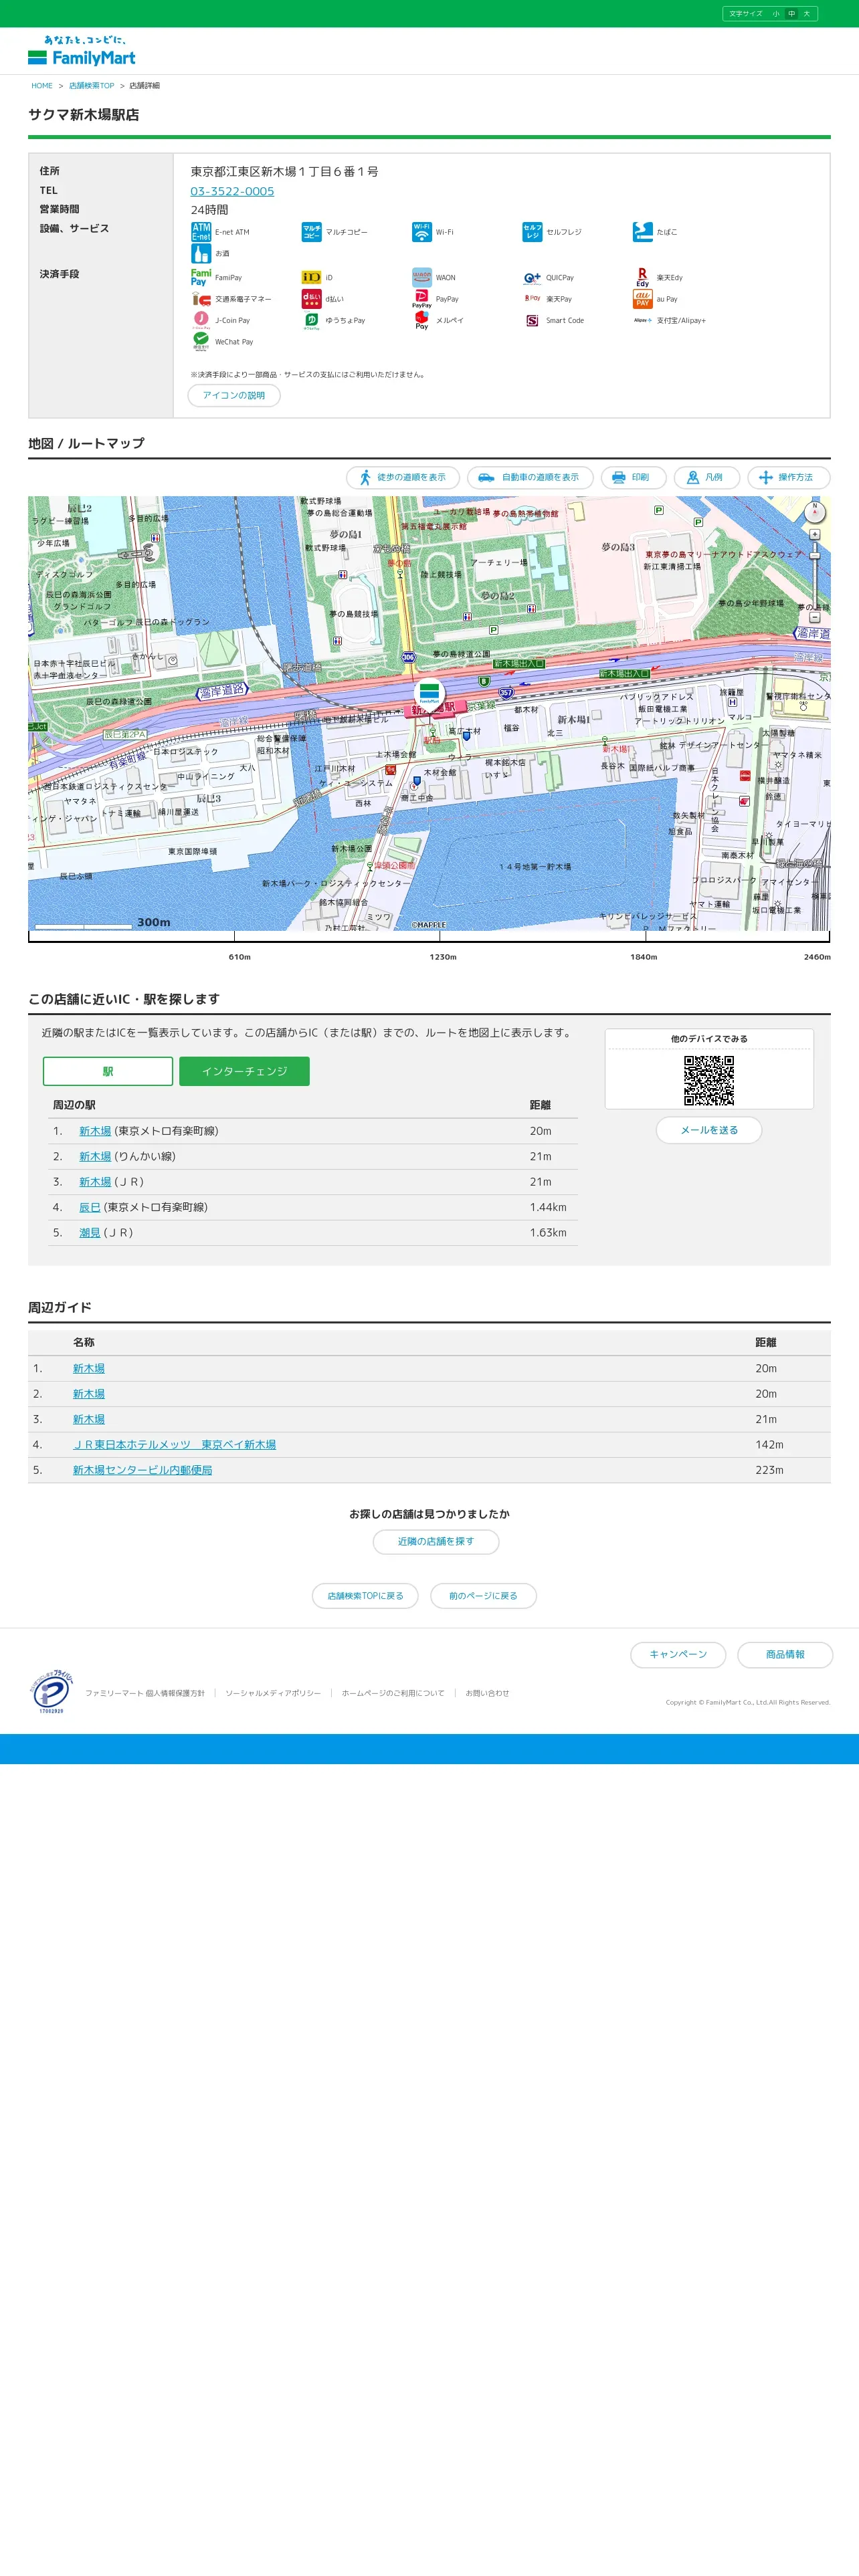Click the FamiPay payment icon

coord(201,278)
